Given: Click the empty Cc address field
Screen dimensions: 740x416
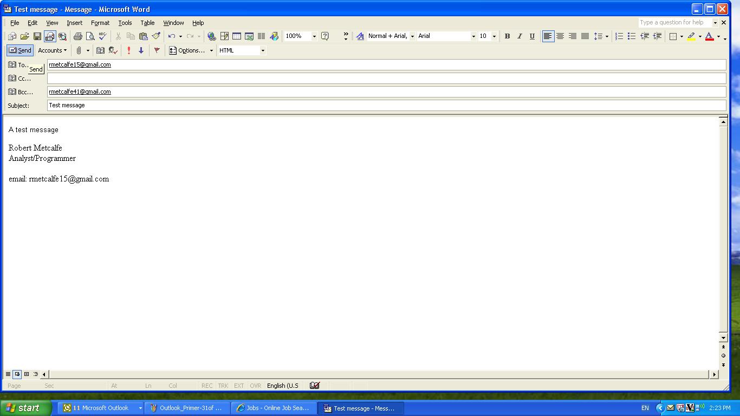Looking at the screenshot, I should coord(386,79).
